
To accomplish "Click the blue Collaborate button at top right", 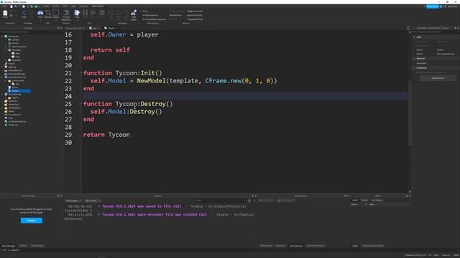I will click(433, 6).
